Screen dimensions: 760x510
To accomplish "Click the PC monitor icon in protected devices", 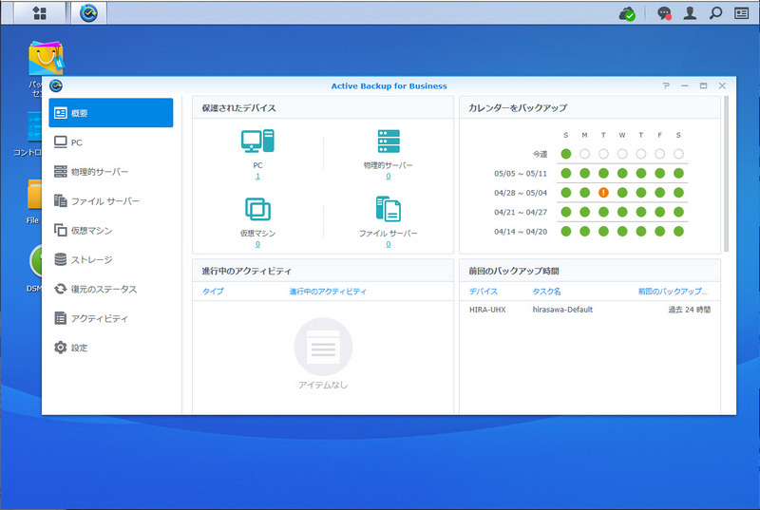I will 257,141.
